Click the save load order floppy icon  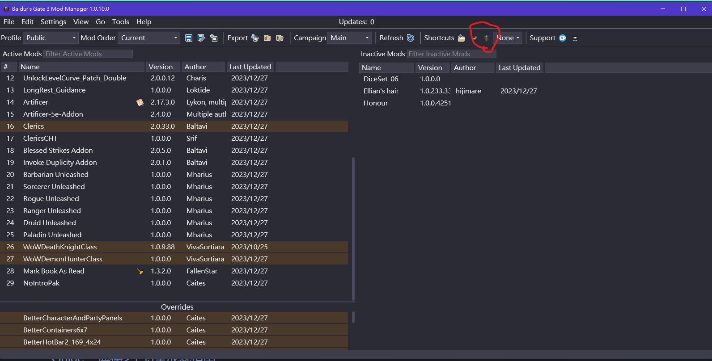(189, 38)
